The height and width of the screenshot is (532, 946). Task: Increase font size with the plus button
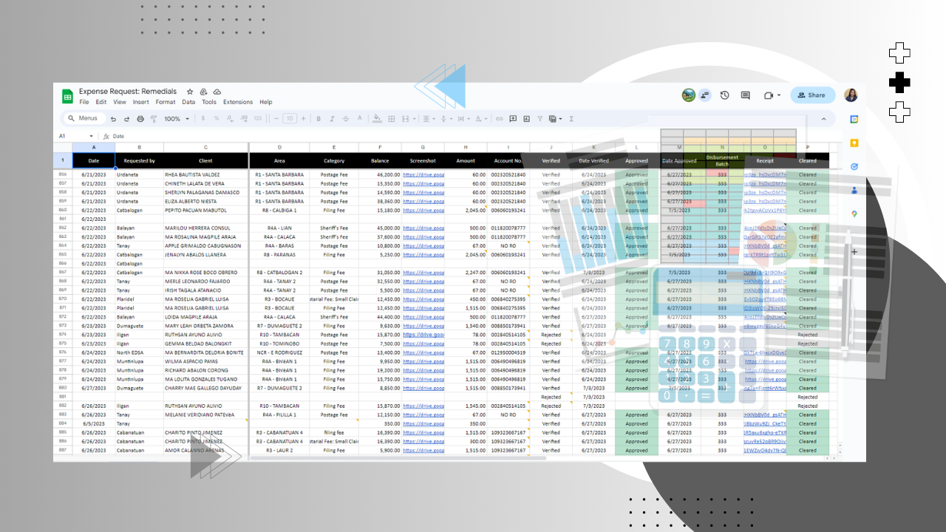pyautogui.click(x=303, y=118)
